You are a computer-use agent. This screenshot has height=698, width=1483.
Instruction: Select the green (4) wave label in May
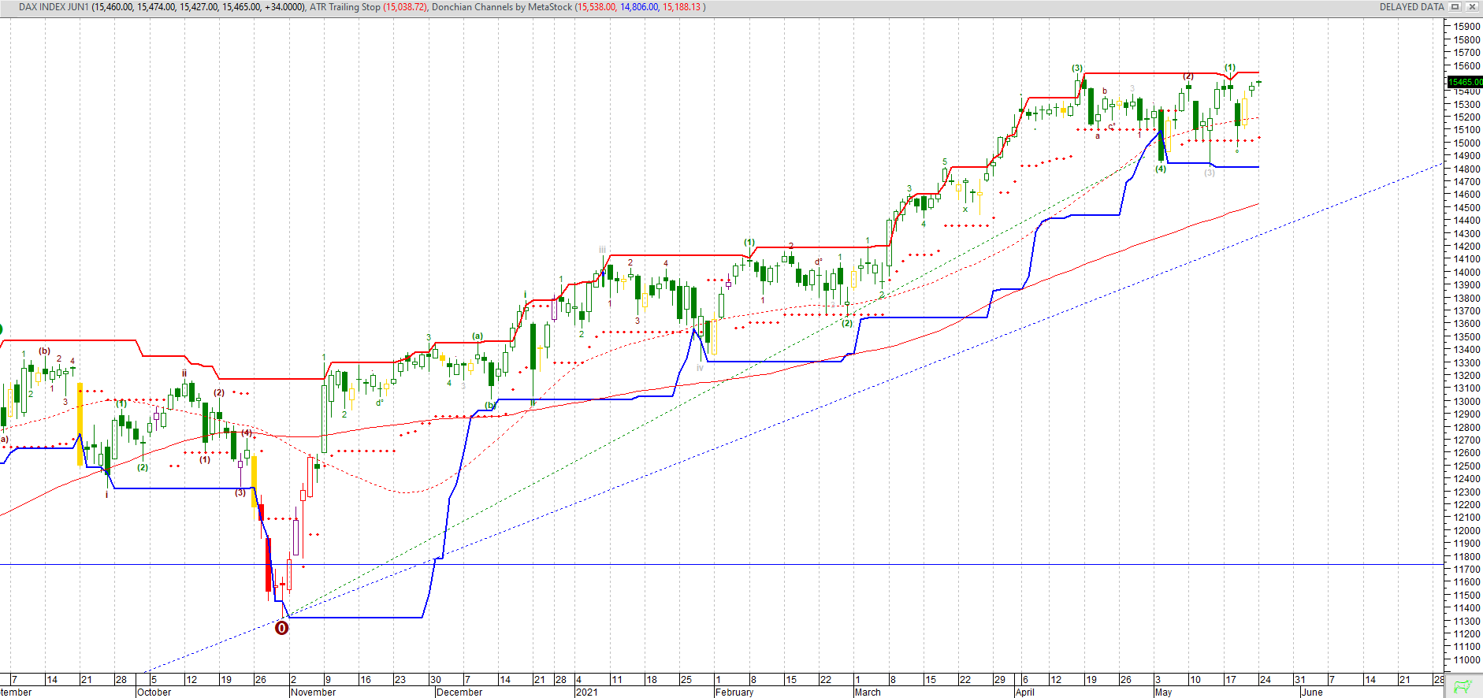pos(1161,169)
